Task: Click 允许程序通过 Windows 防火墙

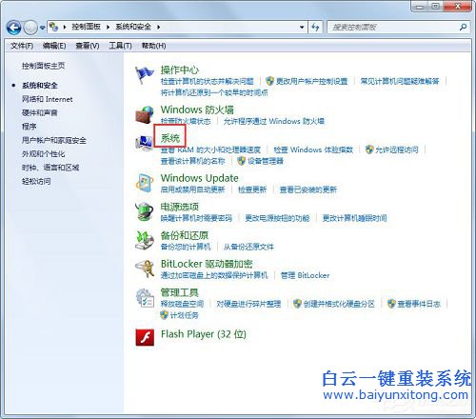Action: (274, 121)
